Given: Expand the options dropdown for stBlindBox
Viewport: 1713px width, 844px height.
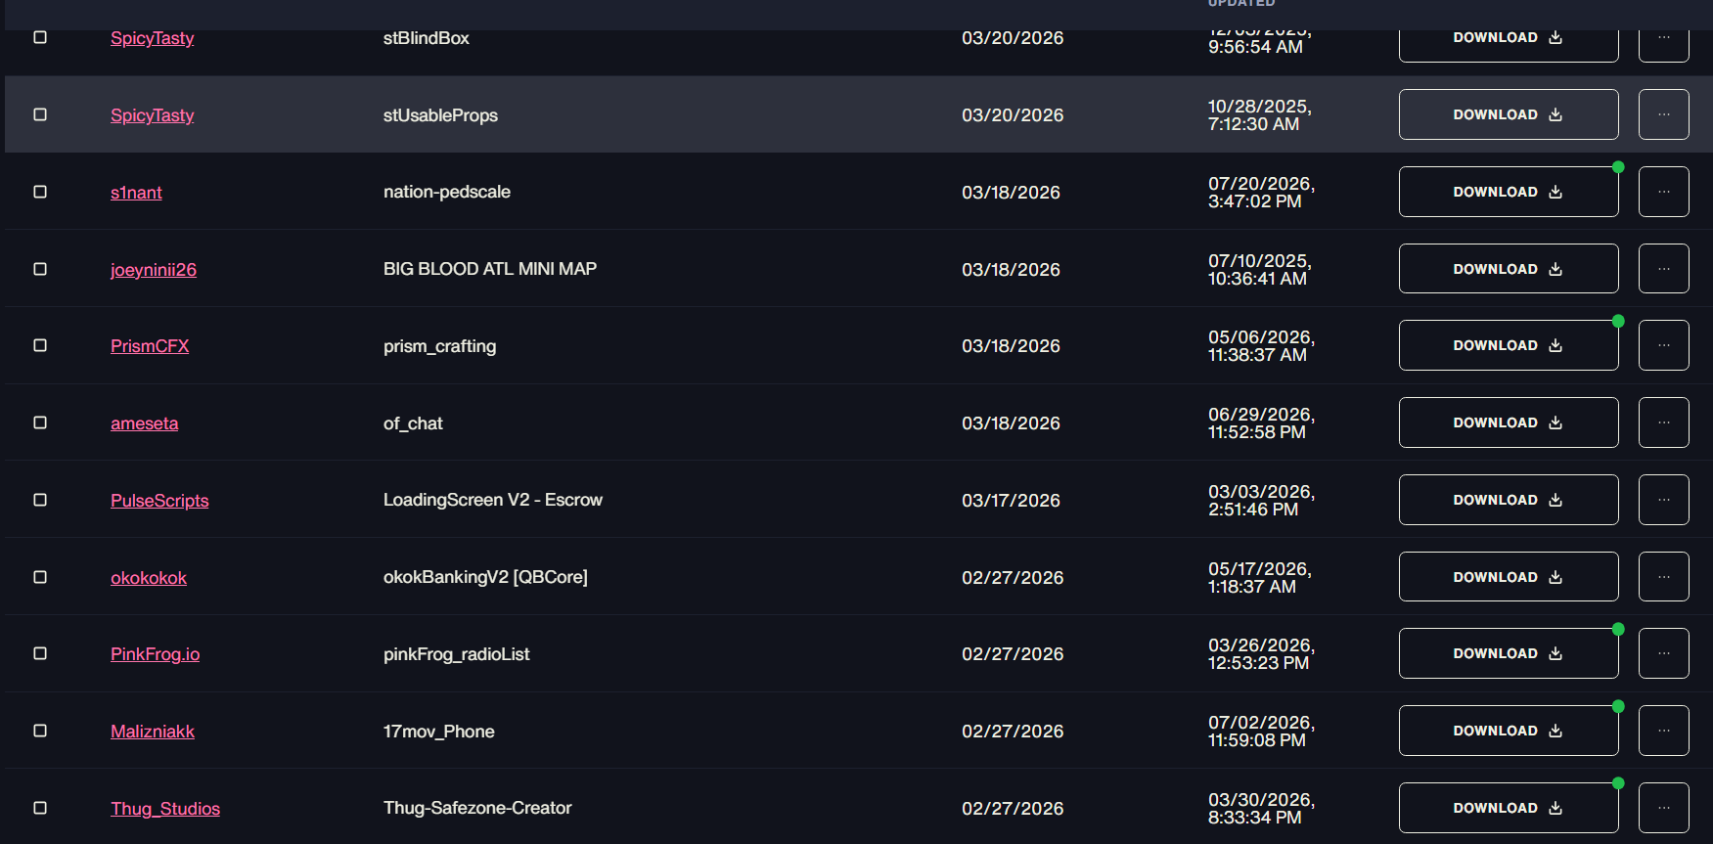Looking at the screenshot, I should coord(1663,39).
